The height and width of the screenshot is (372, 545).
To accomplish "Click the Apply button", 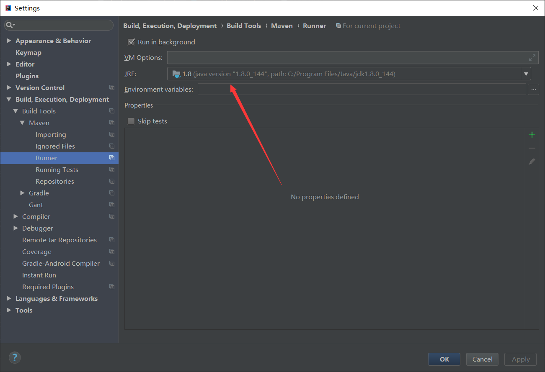I will pyautogui.click(x=521, y=359).
